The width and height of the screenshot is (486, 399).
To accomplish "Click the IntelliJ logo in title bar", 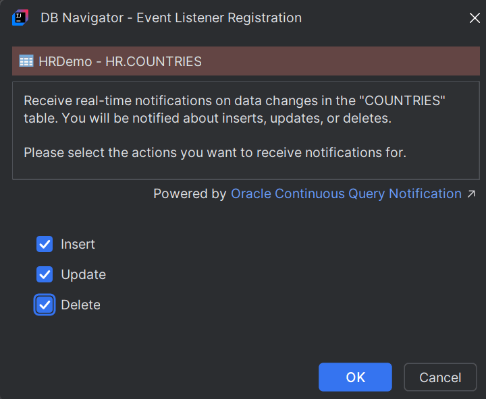I will [x=20, y=18].
